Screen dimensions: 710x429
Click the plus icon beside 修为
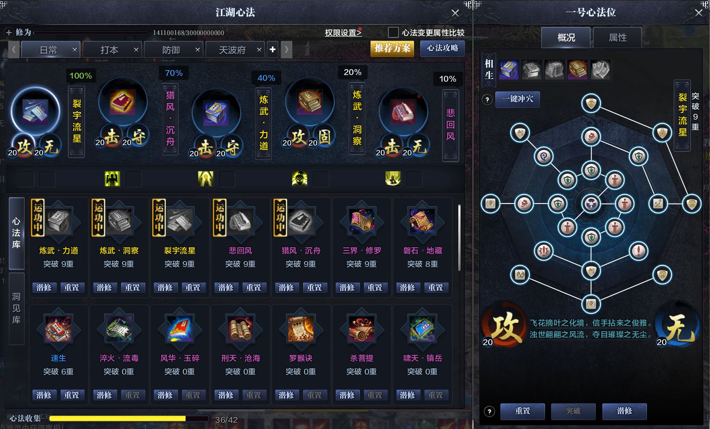[x=8, y=33]
